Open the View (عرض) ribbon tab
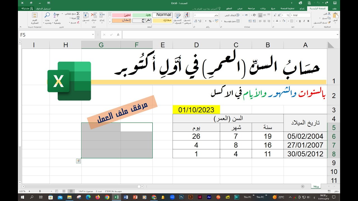The width and height of the screenshot is (358, 201). (x=240, y=9)
